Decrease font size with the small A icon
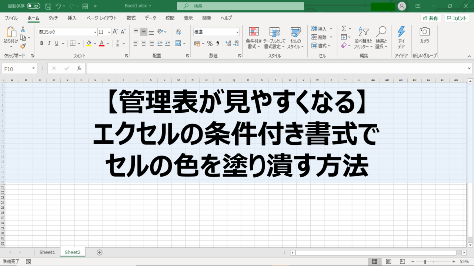Viewport: 474px width, 266px height. [123, 32]
